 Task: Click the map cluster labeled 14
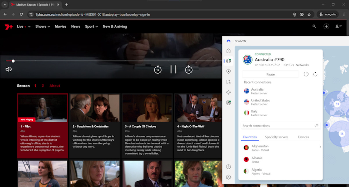[342, 133]
